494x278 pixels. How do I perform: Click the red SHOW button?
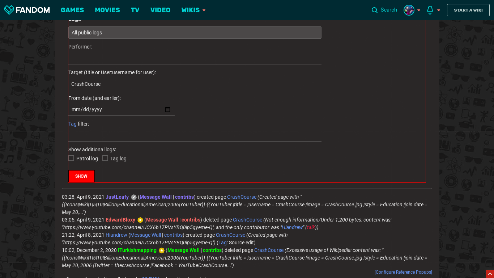click(81, 176)
